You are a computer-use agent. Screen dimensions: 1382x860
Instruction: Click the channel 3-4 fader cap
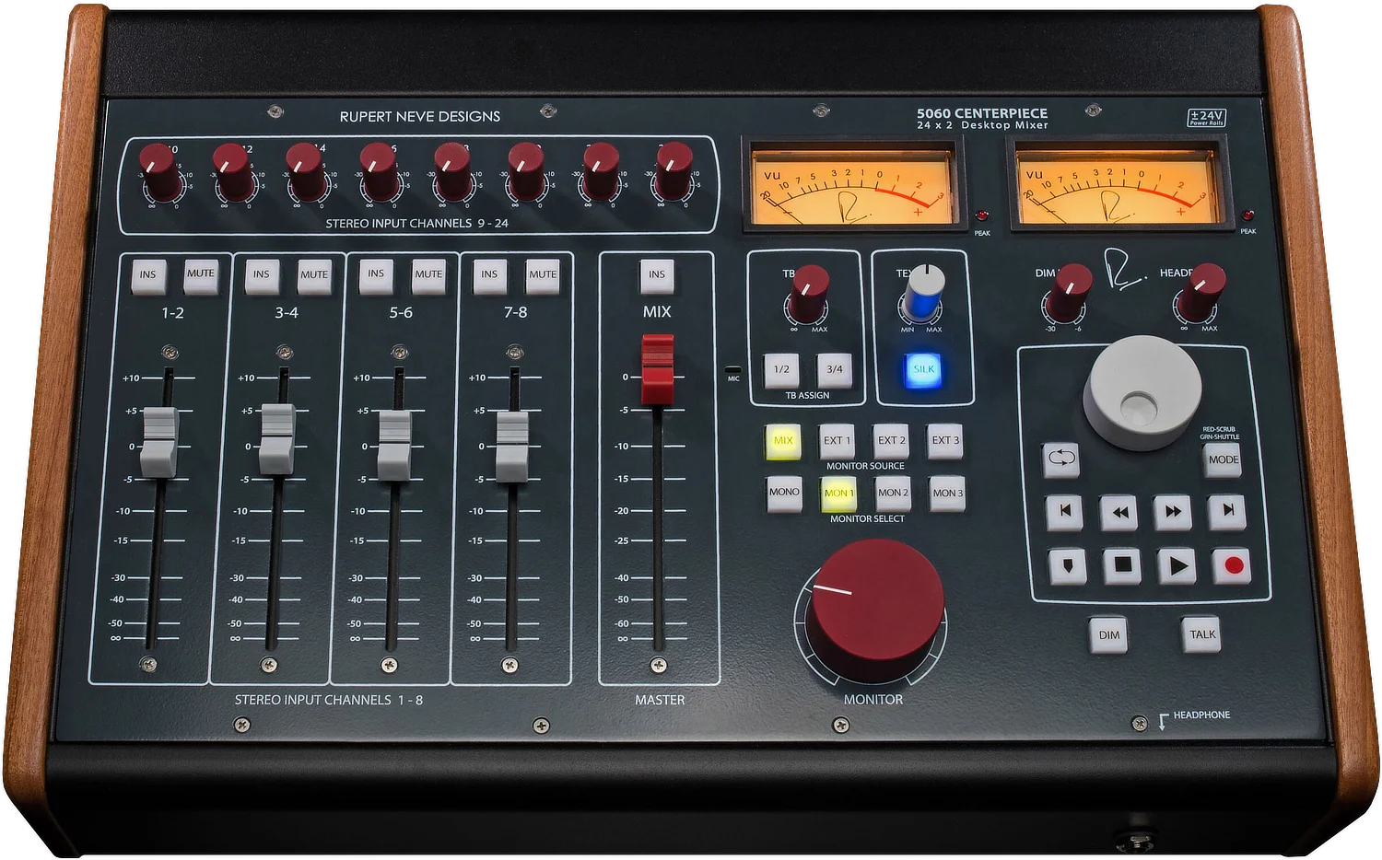[277, 438]
